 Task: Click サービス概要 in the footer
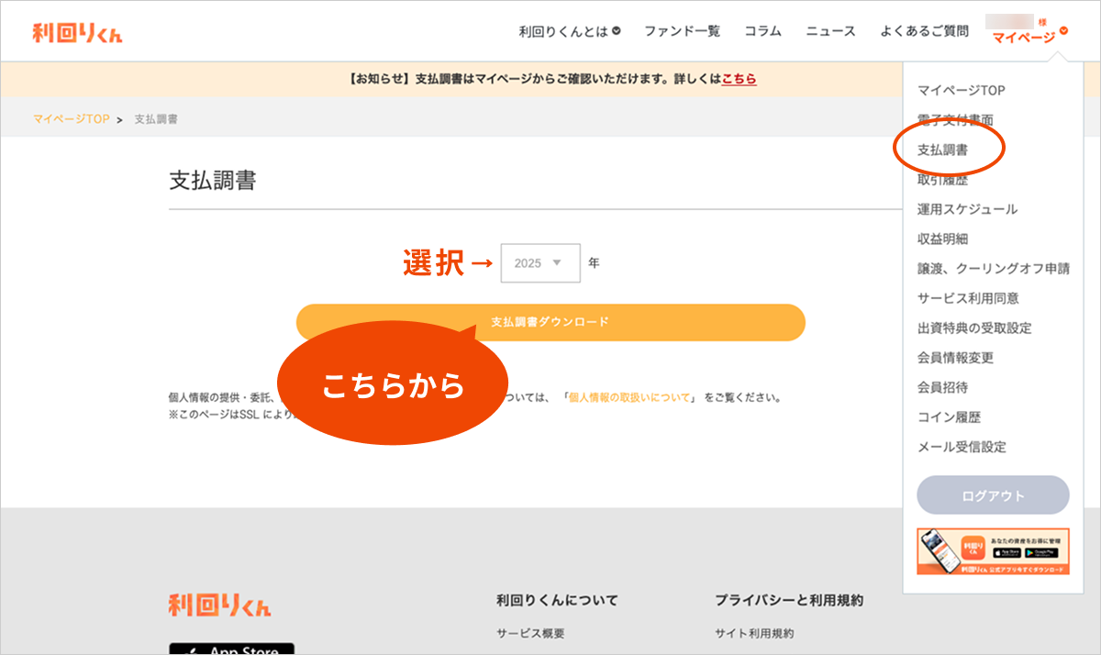(530, 633)
